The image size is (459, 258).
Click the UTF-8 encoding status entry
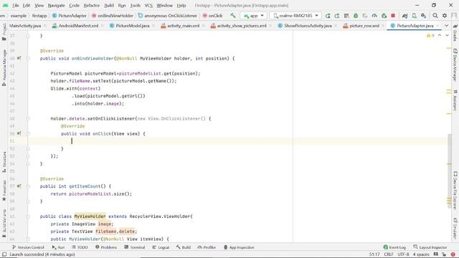point(403,254)
